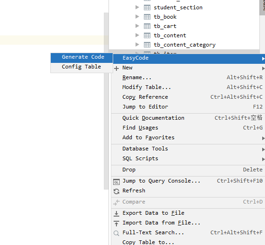Expand the tb_content tree node arrow
Image resolution: width=265 pixels, height=245 pixels.
(137, 35)
